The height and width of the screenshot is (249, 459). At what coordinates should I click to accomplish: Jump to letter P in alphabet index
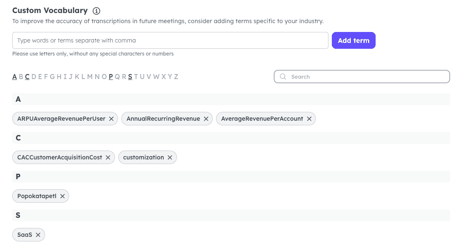pyautogui.click(x=111, y=77)
